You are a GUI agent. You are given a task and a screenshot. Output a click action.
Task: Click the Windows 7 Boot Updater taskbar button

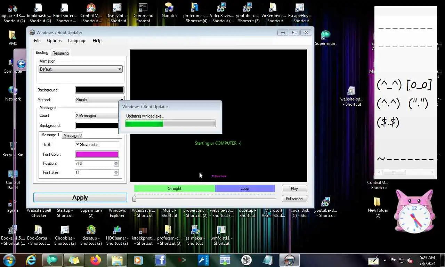point(290,260)
